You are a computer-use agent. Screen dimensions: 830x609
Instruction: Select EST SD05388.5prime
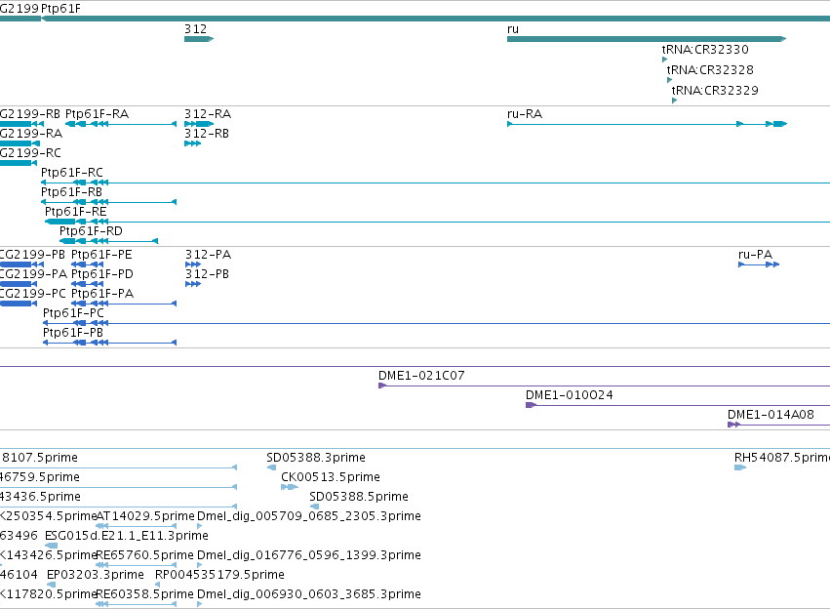359,497
